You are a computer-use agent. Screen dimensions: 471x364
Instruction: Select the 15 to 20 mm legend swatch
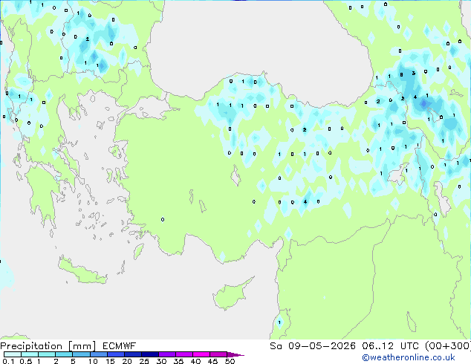[115, 354]
